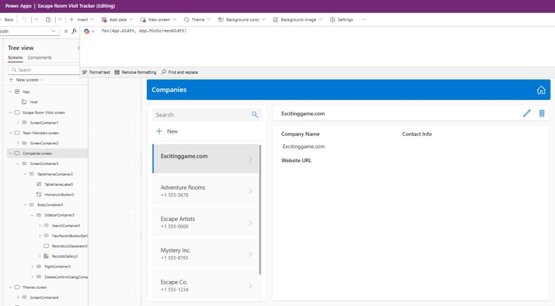
Task: Click the magnifier icon in Search box
Action: point(255,114)
